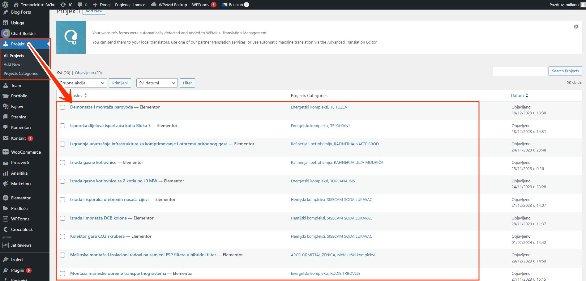Open the TOPLANA INS category link
Viewport: 586px width, 281px height.
click(x=342, y=181)
